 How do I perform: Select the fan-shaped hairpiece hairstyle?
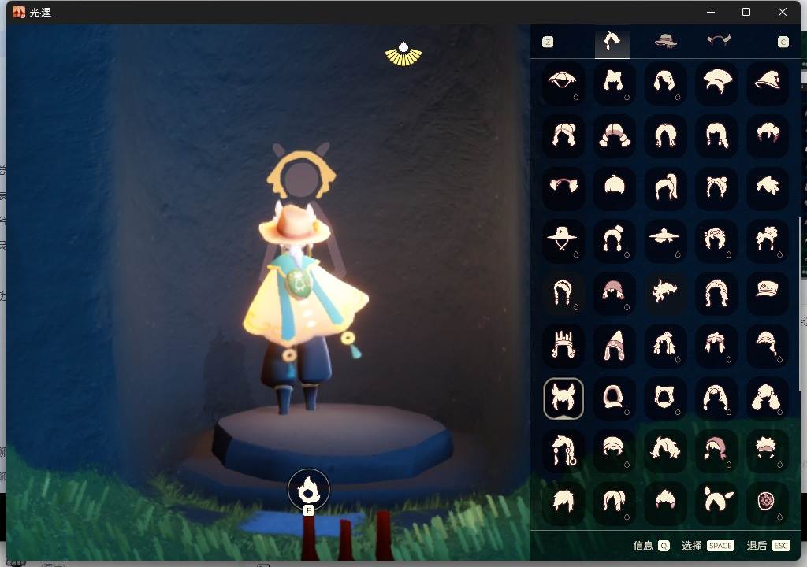point(716,83)
